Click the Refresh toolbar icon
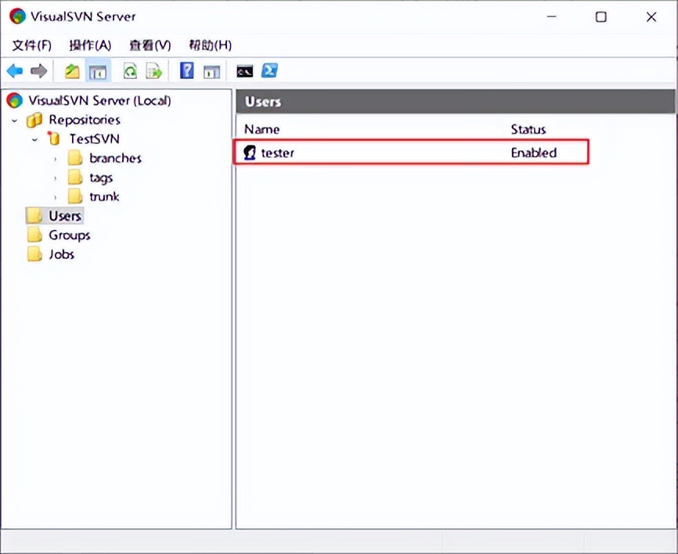Viewport: 678px width, 554px height. 130,71
